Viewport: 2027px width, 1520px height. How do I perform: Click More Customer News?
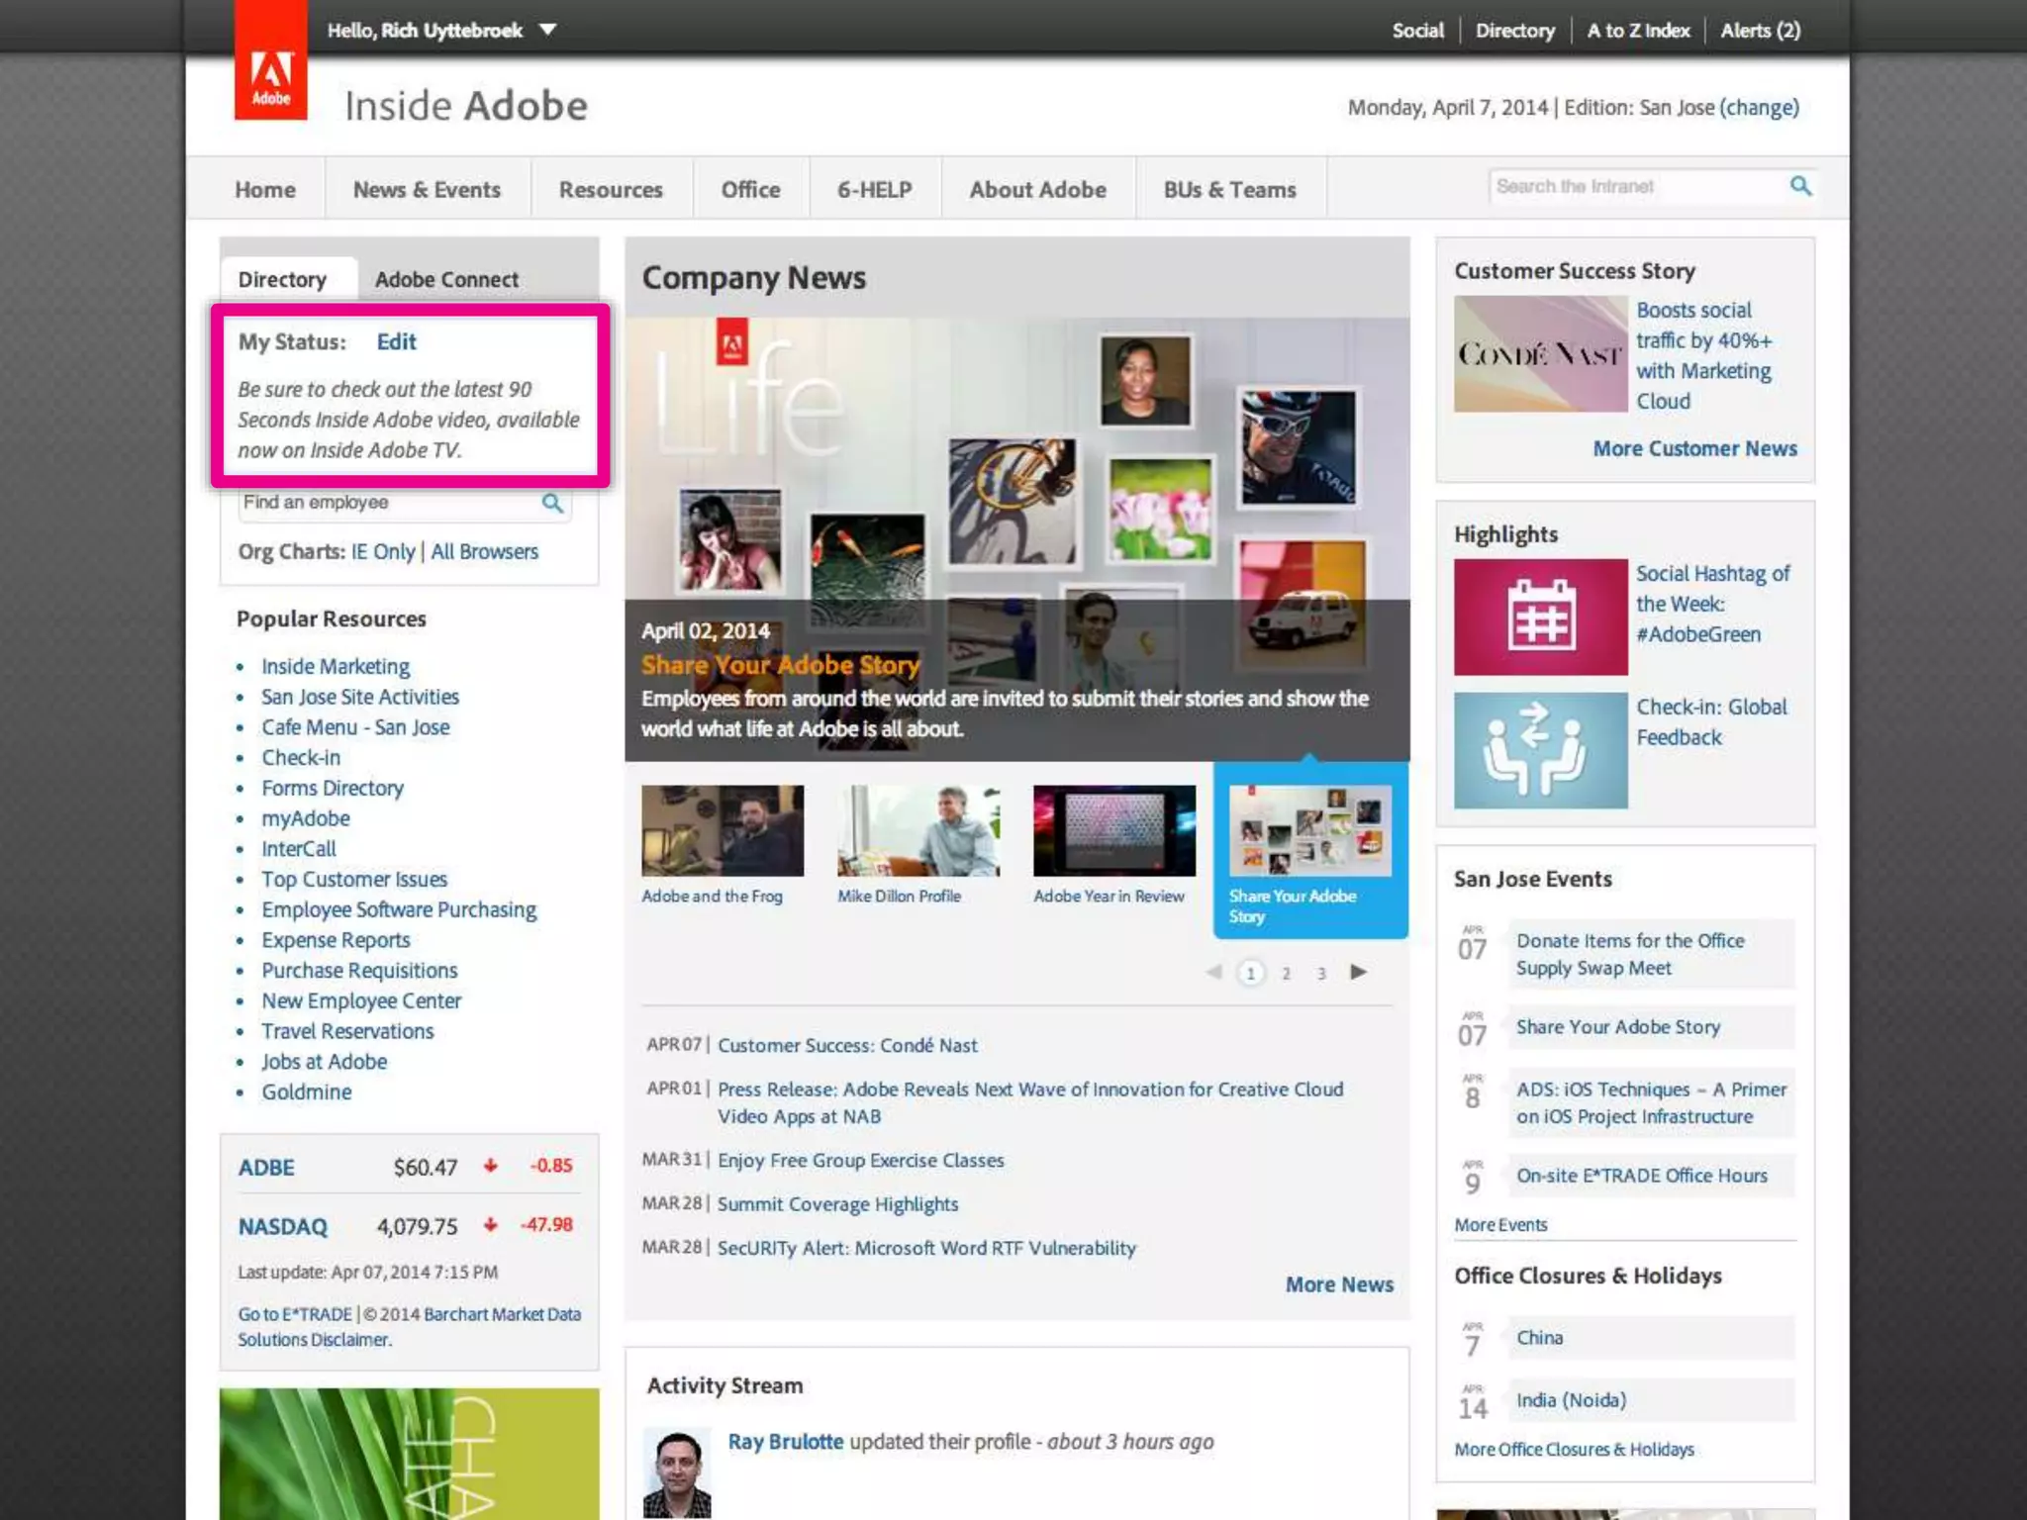pyautogui.click(x=1694, y=448)
